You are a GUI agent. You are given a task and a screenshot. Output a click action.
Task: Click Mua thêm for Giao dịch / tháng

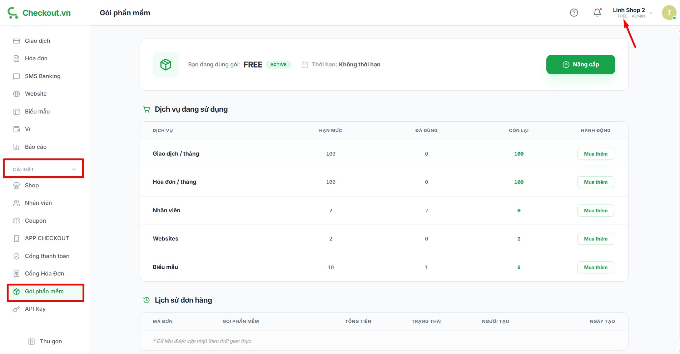pos(595,154)
